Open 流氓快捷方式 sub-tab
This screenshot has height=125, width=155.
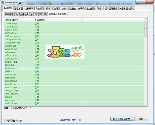(22, 14)
